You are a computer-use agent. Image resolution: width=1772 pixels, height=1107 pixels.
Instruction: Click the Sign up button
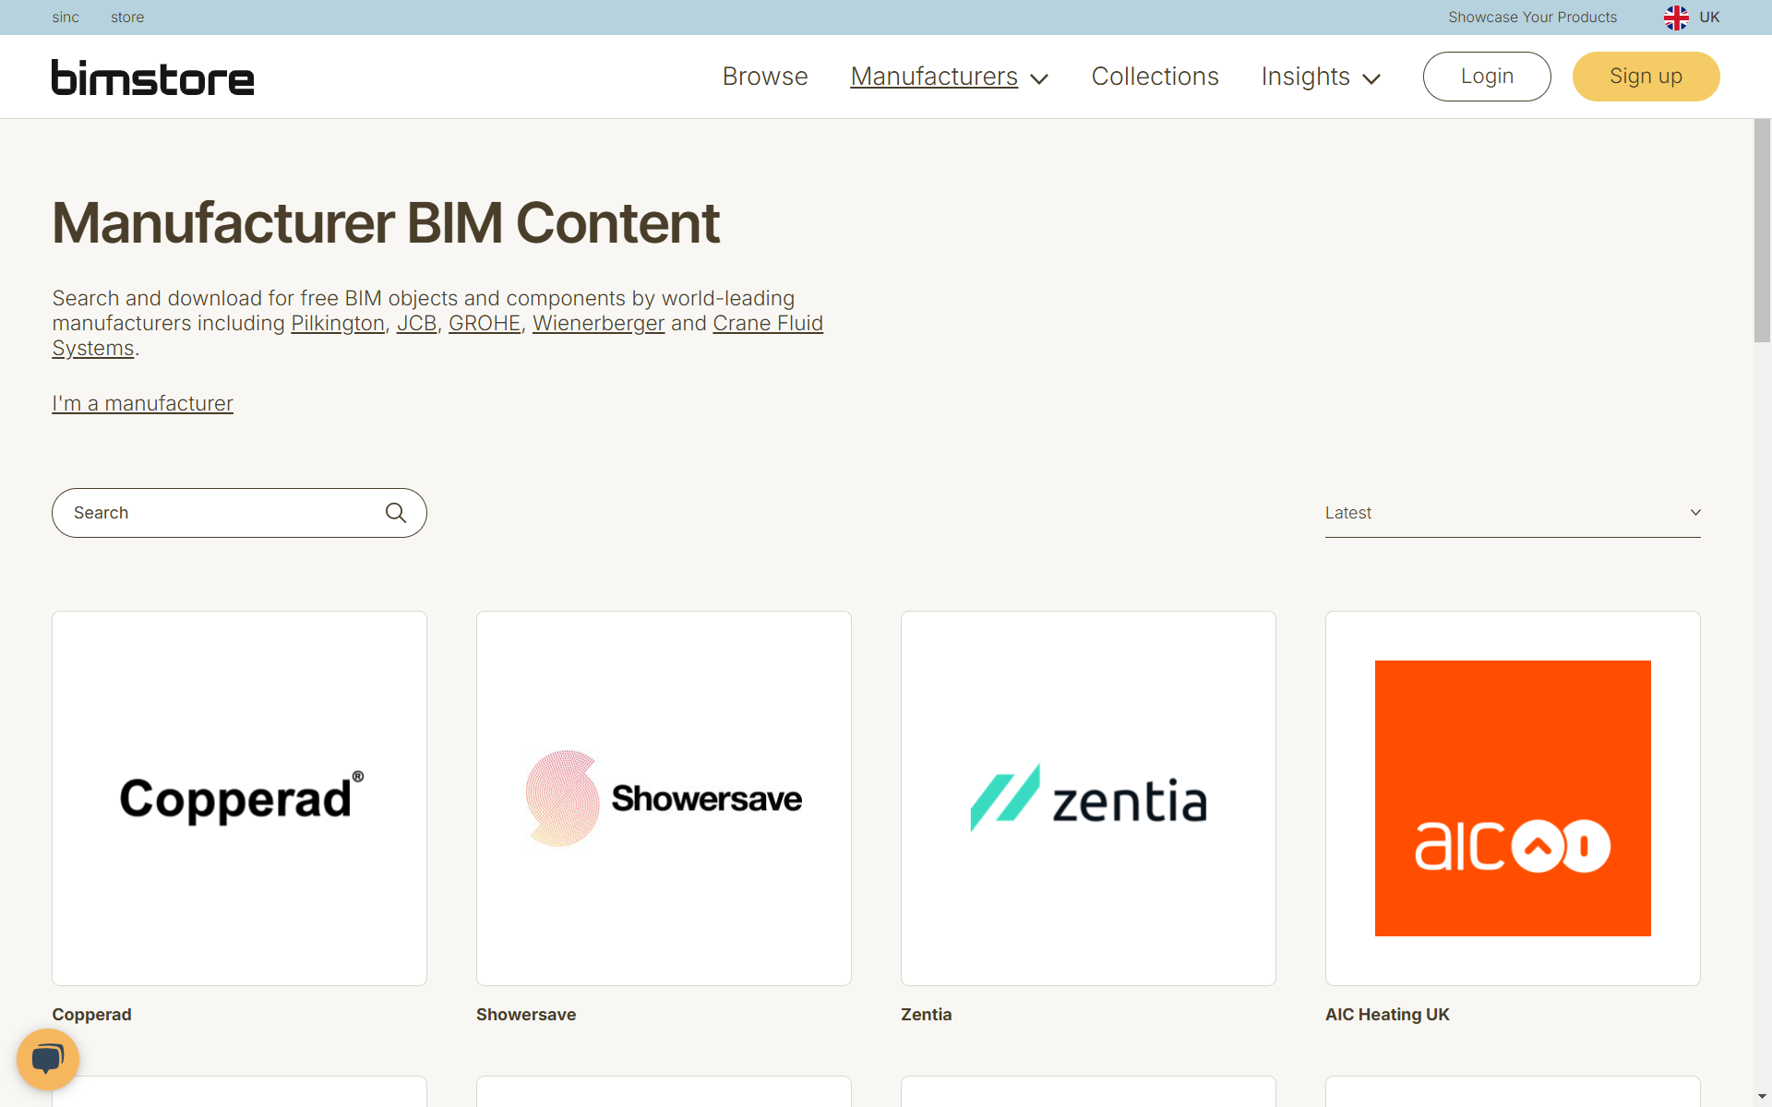tap(1646, 77)
